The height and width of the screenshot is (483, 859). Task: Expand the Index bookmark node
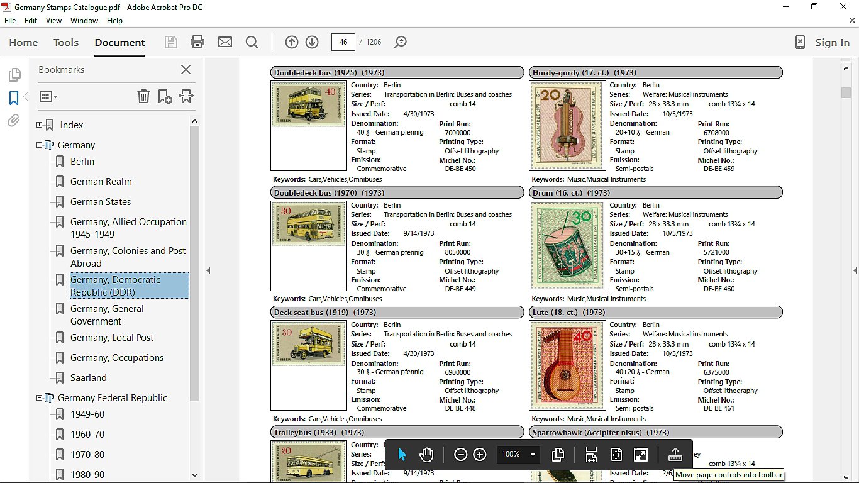pyautogui.click(x=40, y=125)
